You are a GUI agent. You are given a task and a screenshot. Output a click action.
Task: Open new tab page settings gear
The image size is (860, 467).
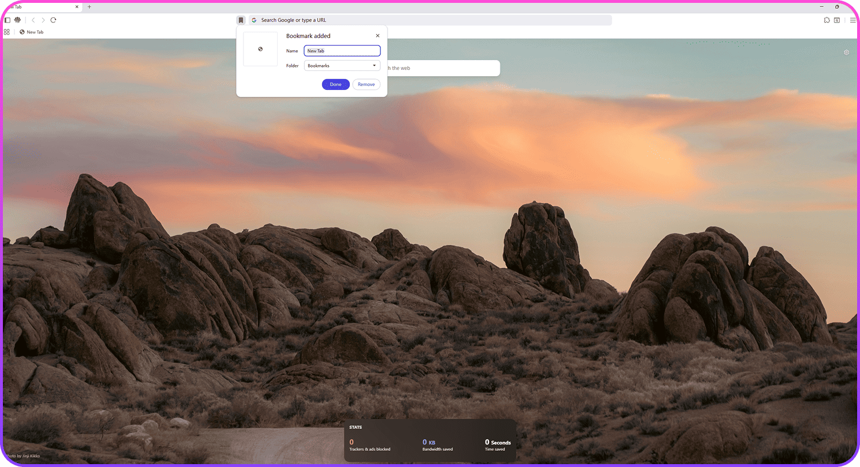coord(846,52)
